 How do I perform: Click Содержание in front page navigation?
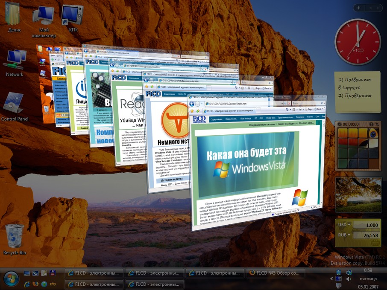217,119
